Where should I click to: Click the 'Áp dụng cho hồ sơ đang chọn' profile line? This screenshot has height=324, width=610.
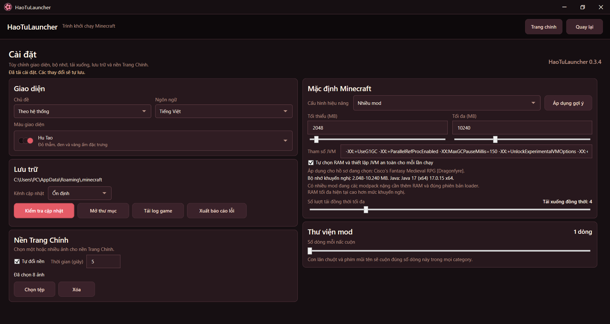[386, 171]
